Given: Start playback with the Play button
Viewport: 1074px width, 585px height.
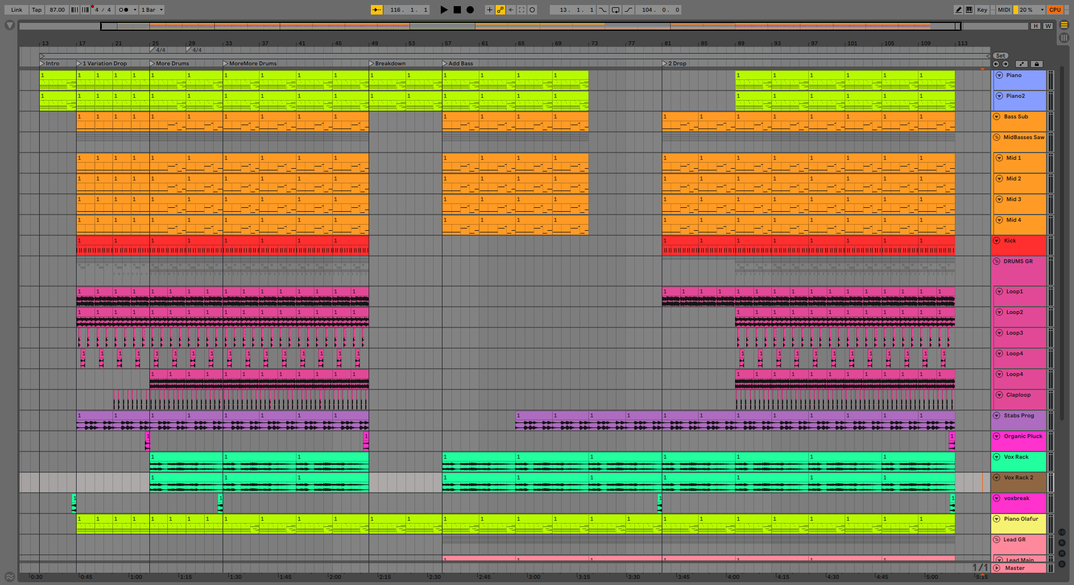Looking at the screenshot, I should [x=444, y=9].
